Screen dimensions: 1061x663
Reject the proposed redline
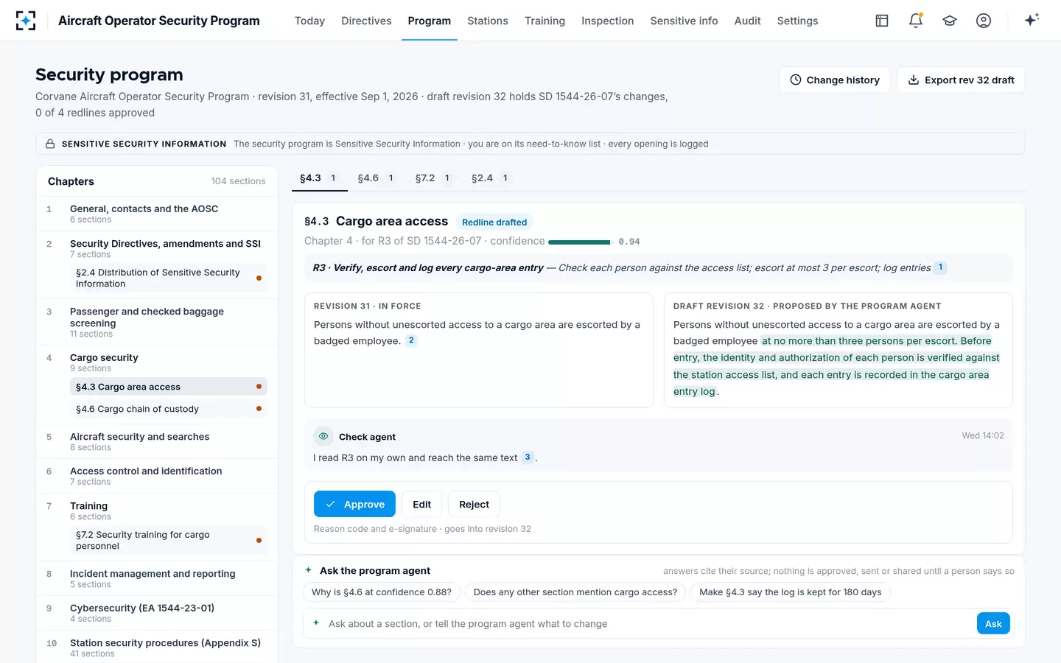pyautogui.click(x=474, y=504)
